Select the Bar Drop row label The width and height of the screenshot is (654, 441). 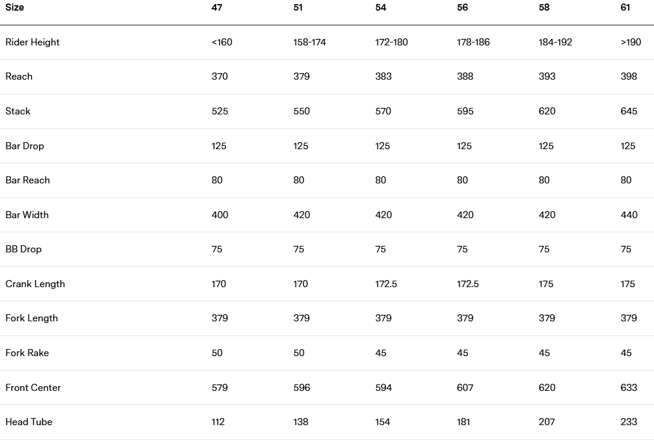(x=25, y=146)
